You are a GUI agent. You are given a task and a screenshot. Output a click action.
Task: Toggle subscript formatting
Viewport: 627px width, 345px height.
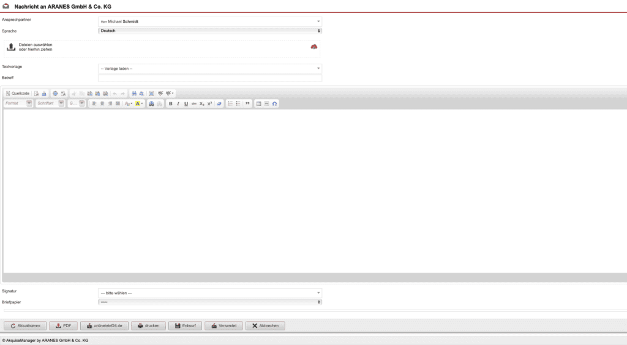pyautogui.click(x=201, y=104)
